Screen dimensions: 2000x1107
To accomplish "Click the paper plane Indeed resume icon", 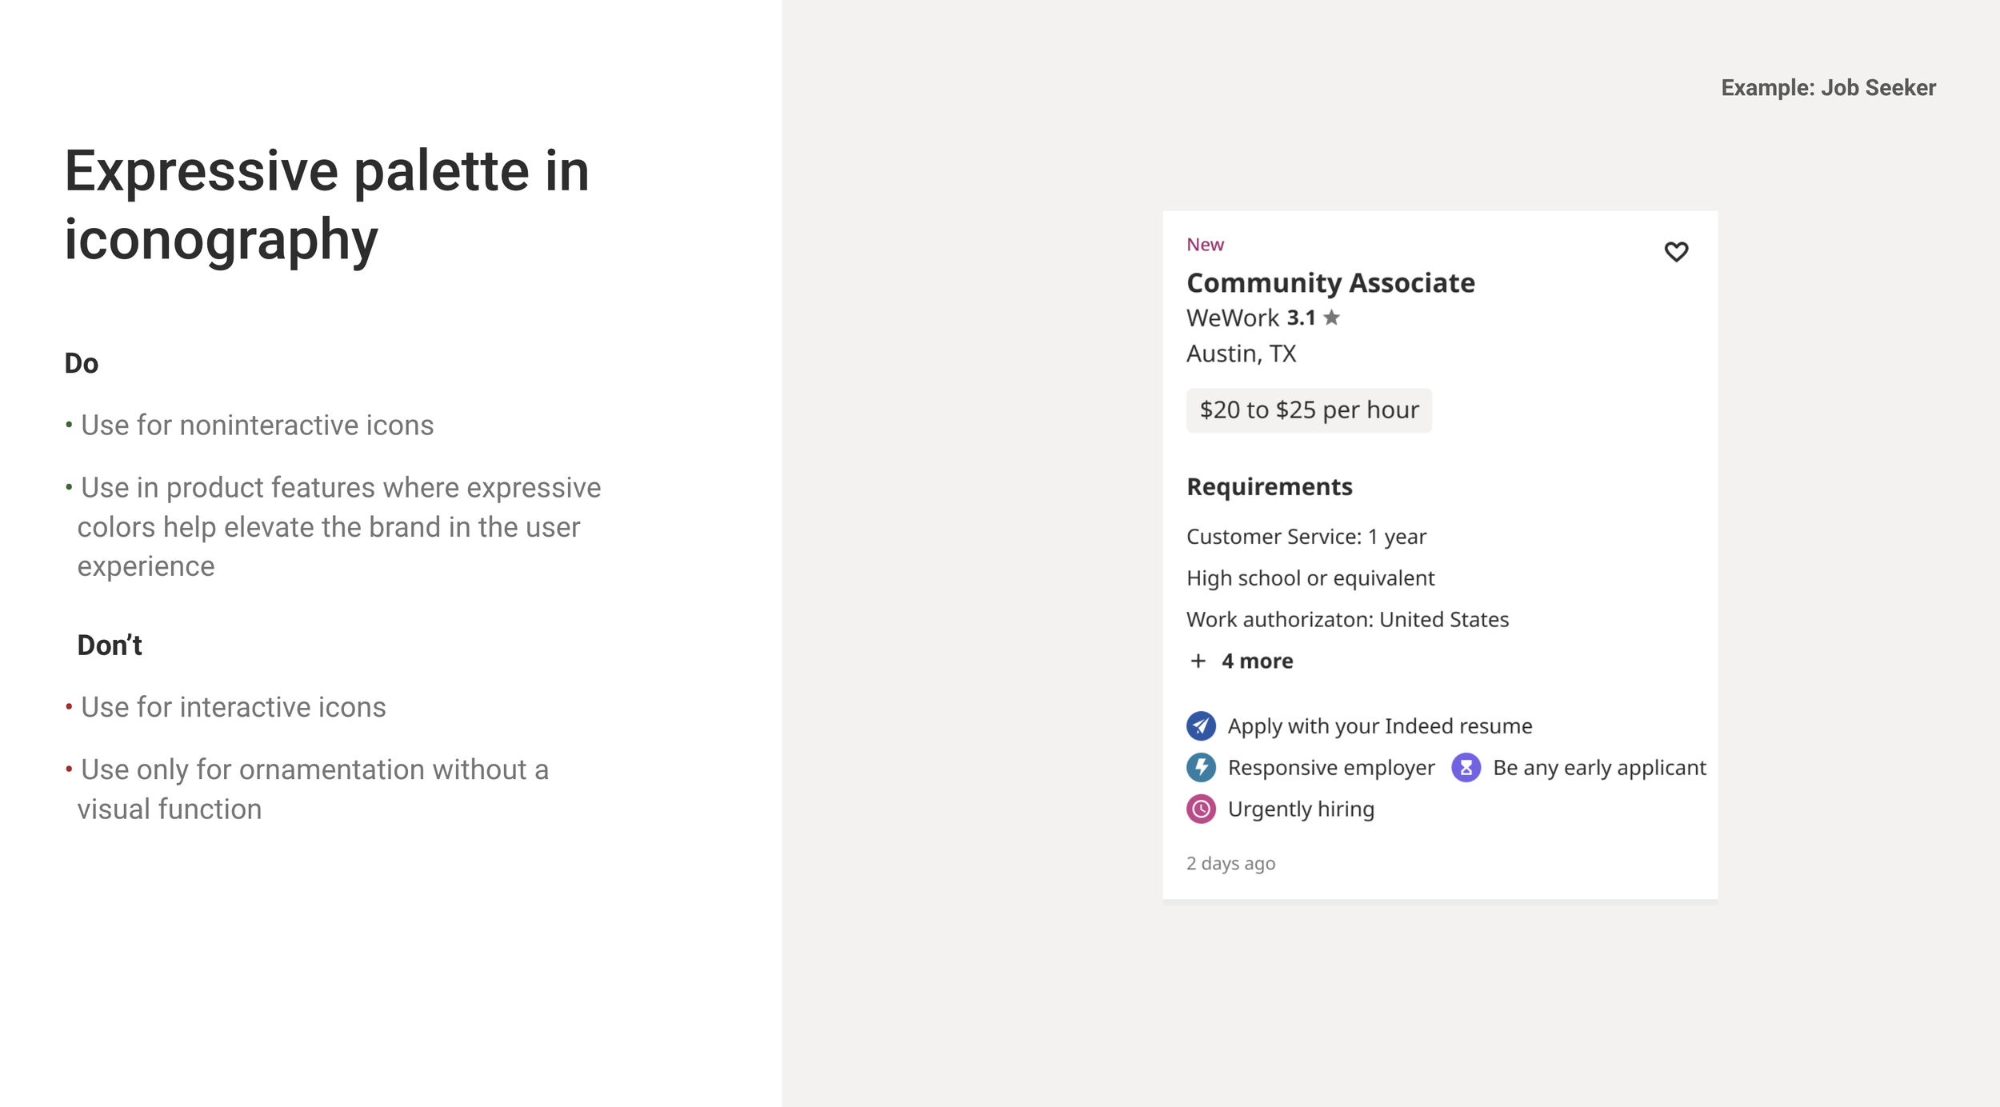I will click(1201, 726).
